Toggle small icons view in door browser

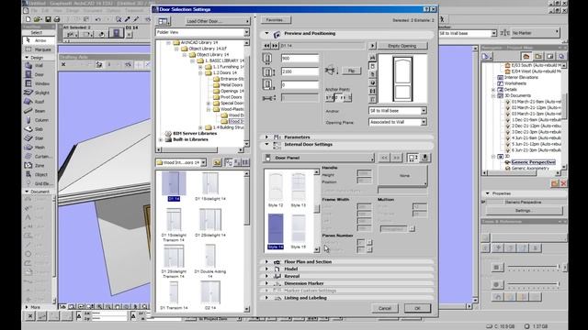(x=237, y=162)
